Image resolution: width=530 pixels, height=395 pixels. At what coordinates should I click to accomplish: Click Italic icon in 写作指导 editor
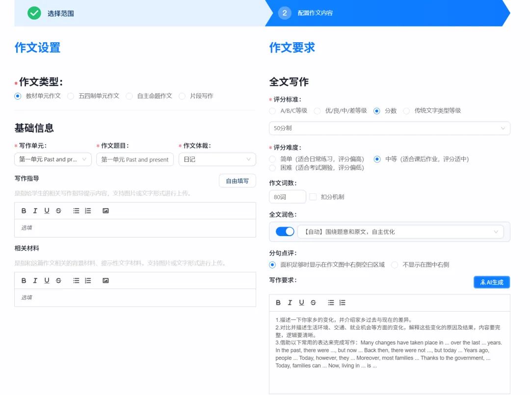point(35,211)
